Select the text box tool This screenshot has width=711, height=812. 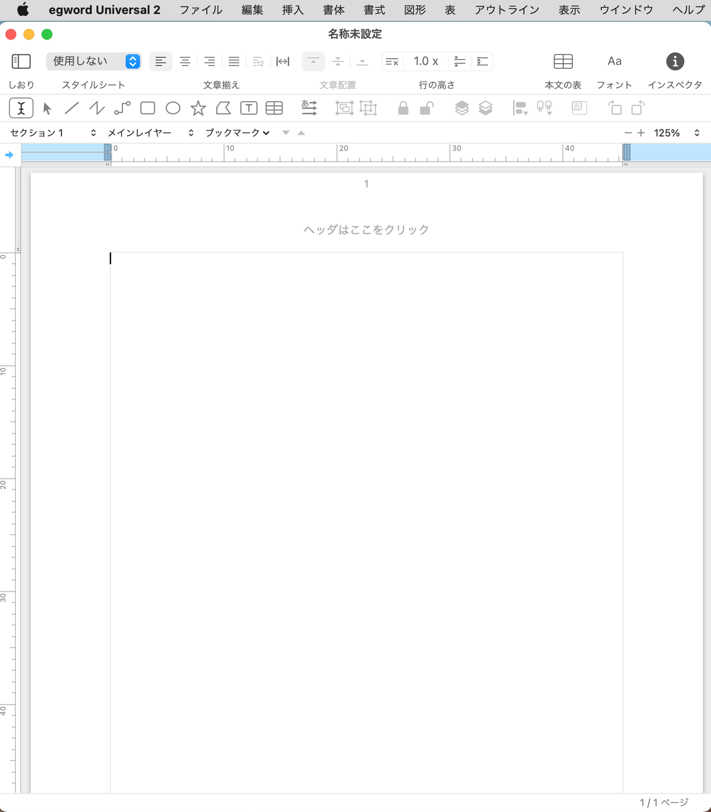pos(249,108)
